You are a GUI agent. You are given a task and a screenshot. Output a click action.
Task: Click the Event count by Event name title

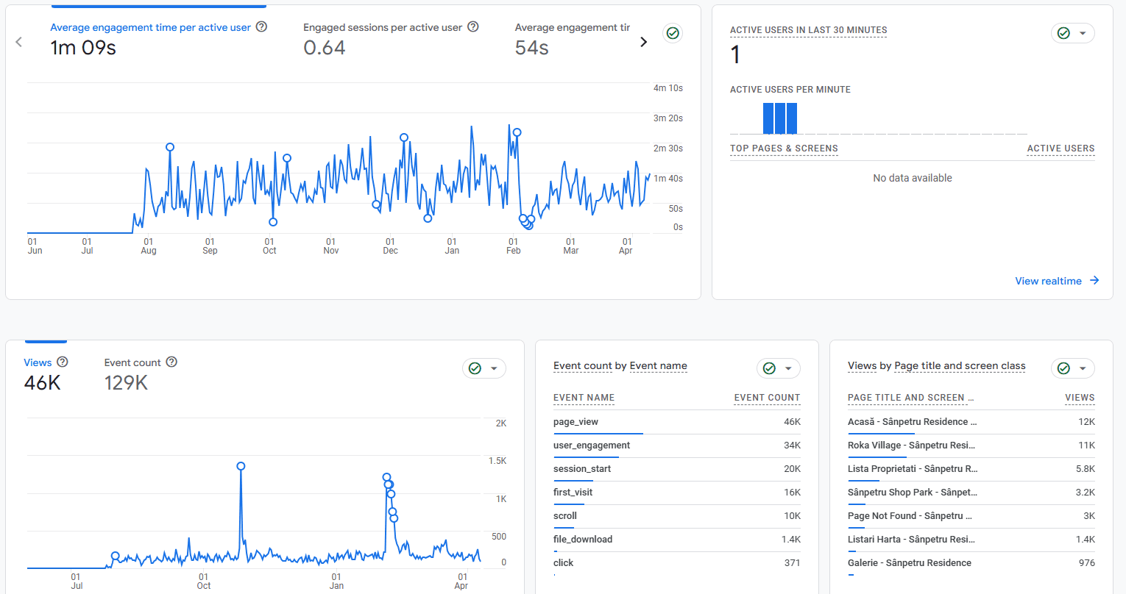coord(620,365)
